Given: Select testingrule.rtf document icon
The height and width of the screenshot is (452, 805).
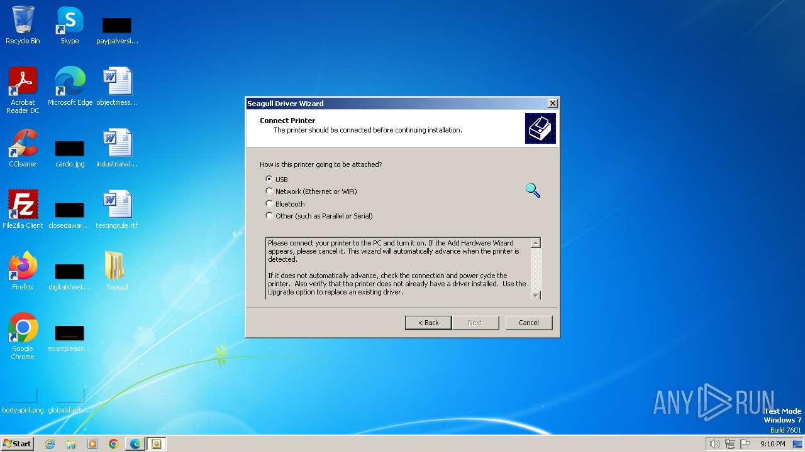Looking at the screenshot, I should click(117, 210).
